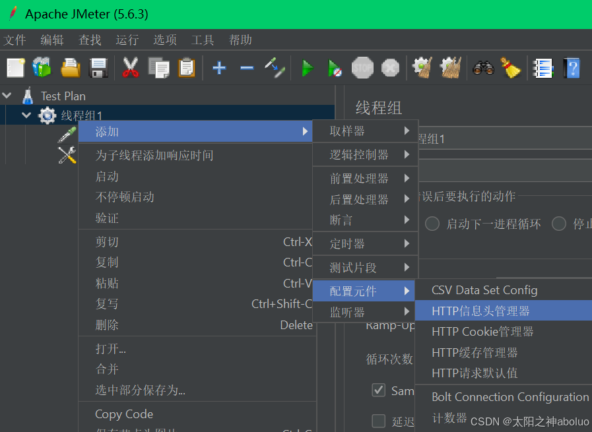
Task: Choose 复制 in context menu
Action: coord(195,262)
